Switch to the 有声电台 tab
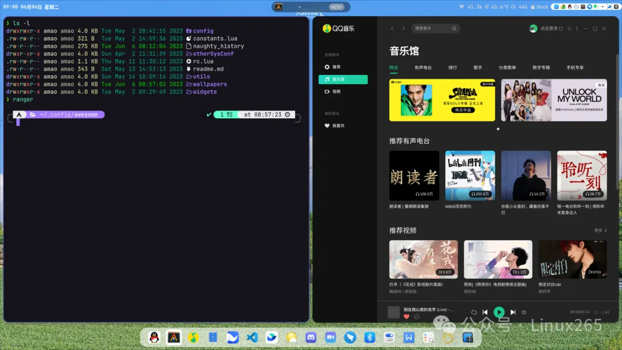The width and height of the screenshot is (622, 350). [x=423, y=68]
